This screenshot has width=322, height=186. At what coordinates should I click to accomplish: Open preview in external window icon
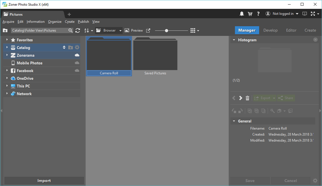coord(148,30)
